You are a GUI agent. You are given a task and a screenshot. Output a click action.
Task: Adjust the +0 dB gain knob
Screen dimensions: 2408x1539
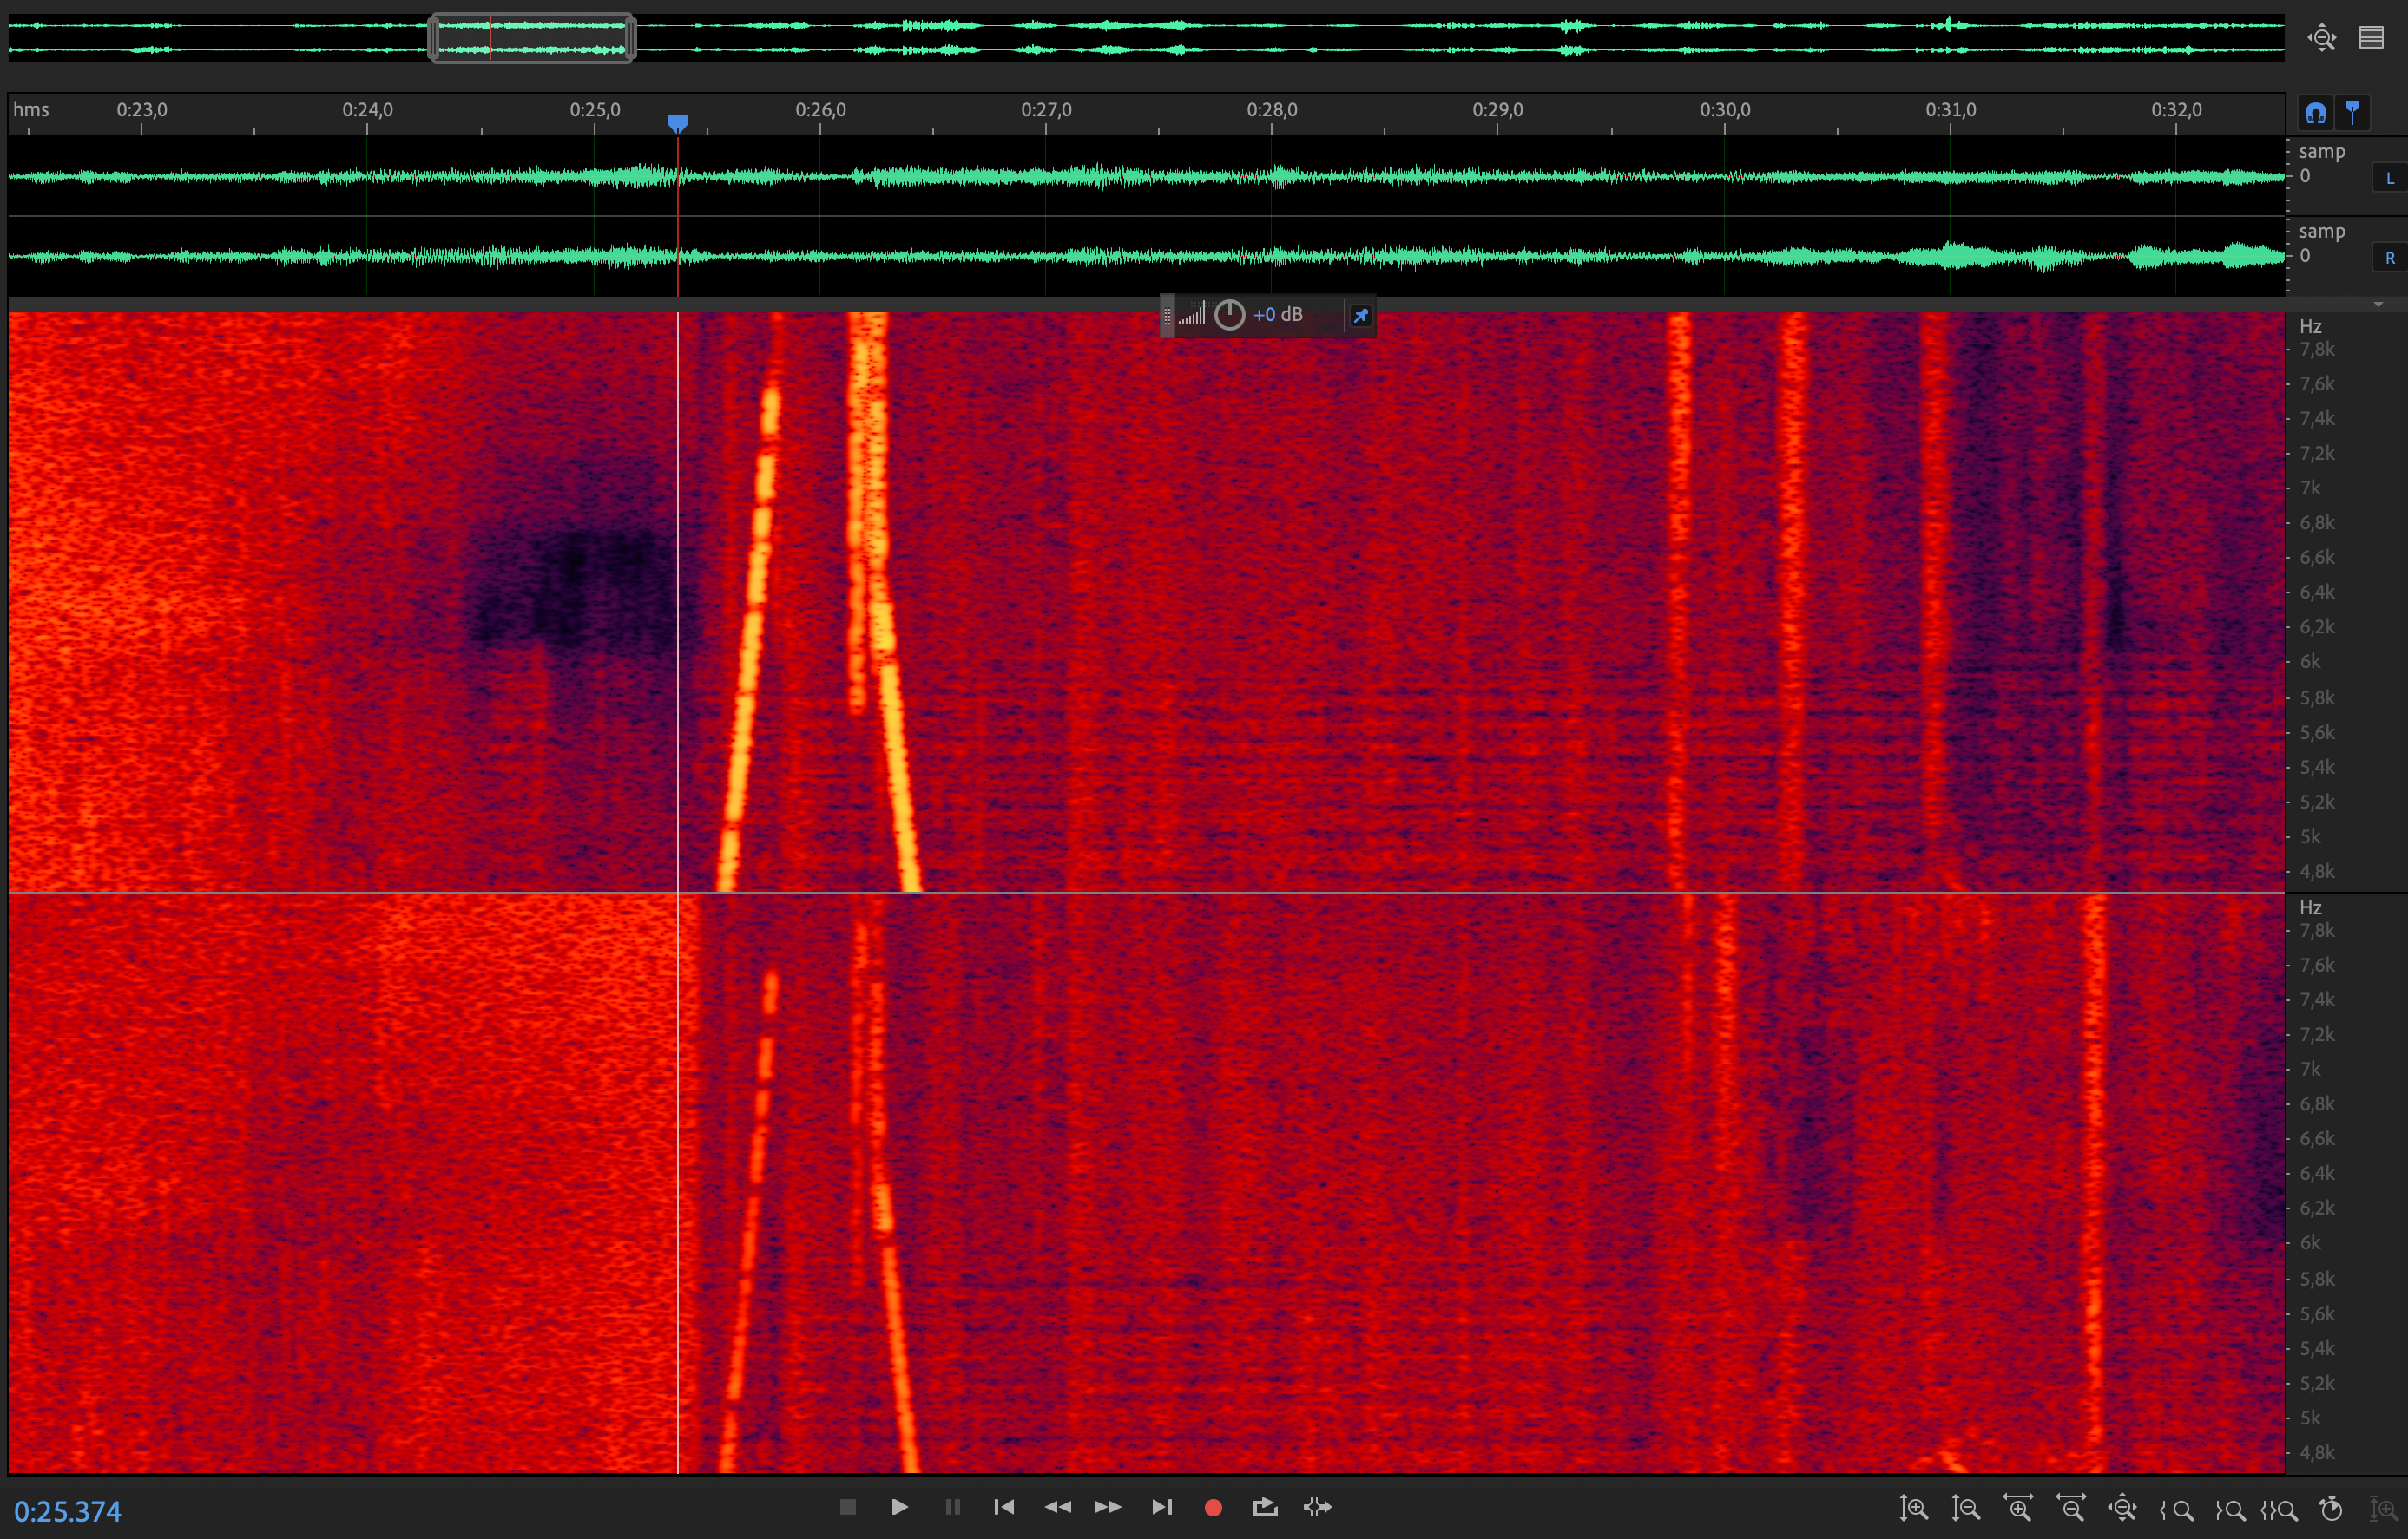tap(1229, 315)
